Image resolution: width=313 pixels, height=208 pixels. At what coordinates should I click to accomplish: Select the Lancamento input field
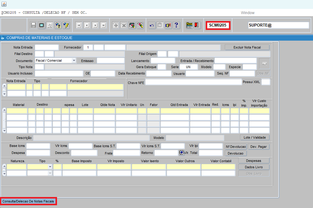tap(163, 61)
